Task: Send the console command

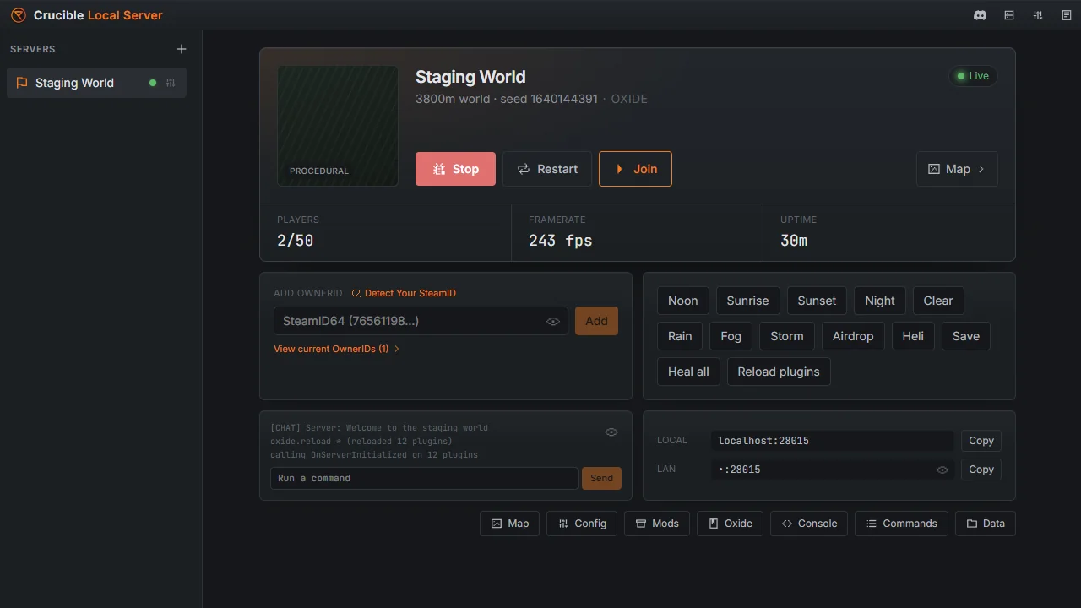Action: (601, 478)
